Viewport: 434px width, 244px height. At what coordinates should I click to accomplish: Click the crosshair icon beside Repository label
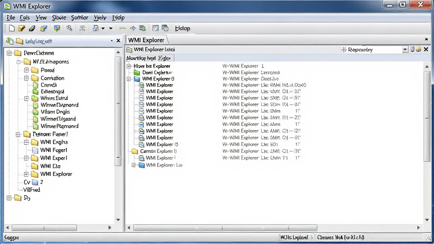(x=344, y=50)
